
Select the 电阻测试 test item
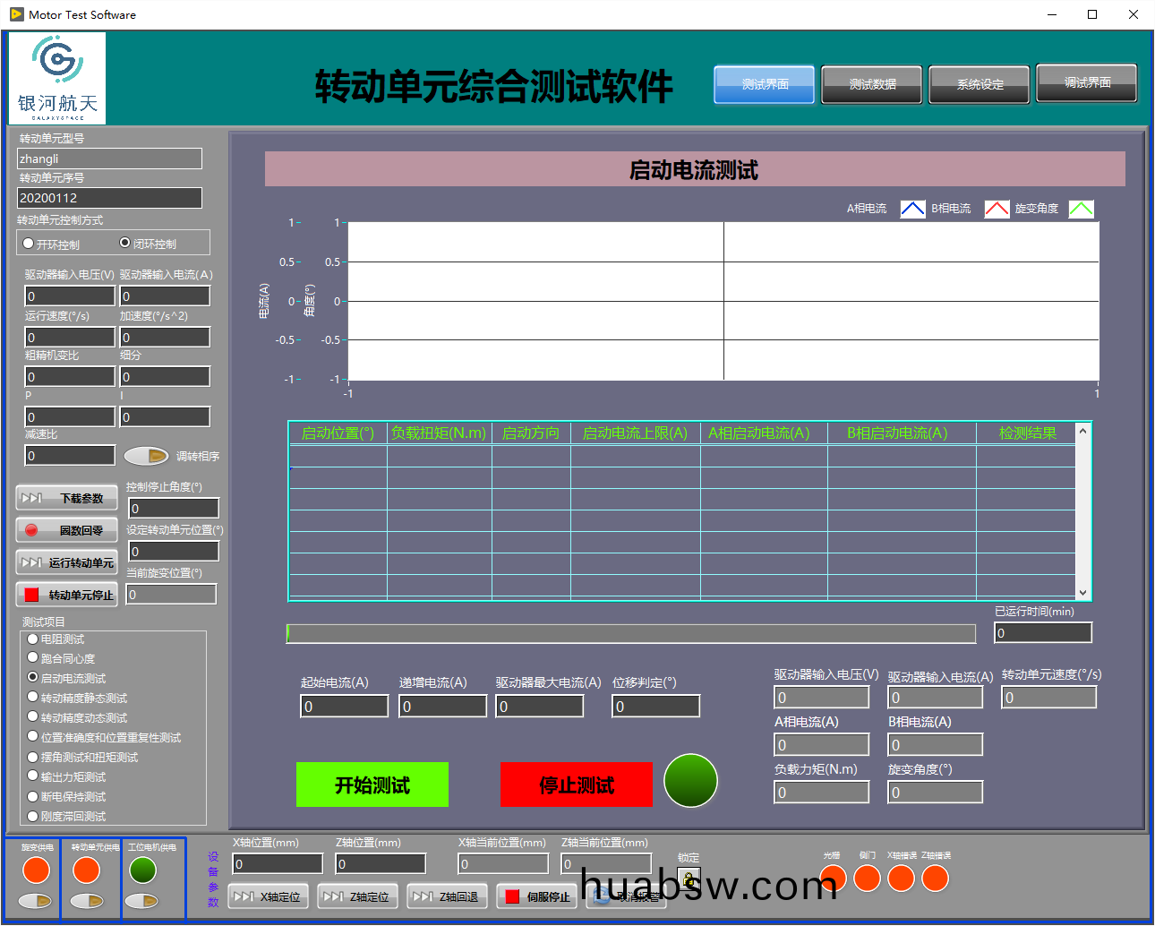point(33,639)
